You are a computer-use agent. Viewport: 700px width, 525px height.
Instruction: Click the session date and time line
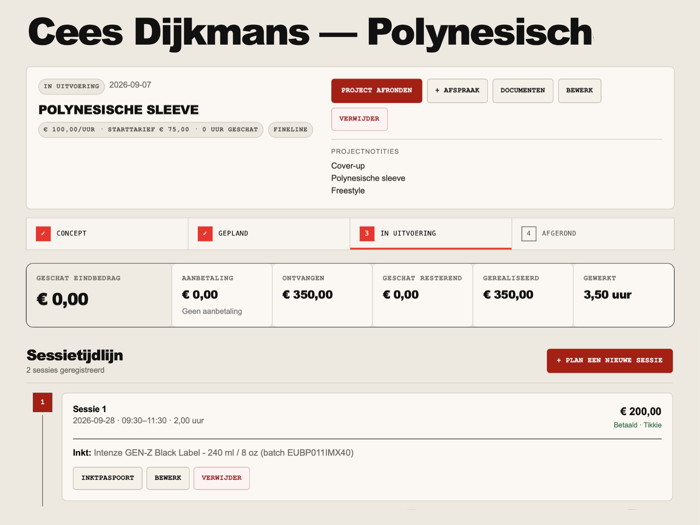(x=138, y=420)
